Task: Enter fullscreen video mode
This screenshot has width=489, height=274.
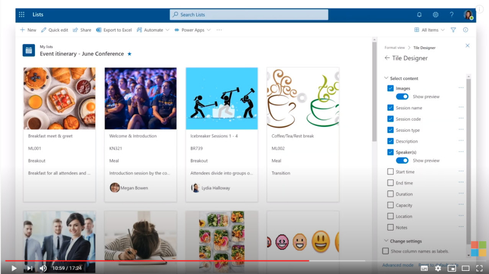Action: tap(479, 268)
